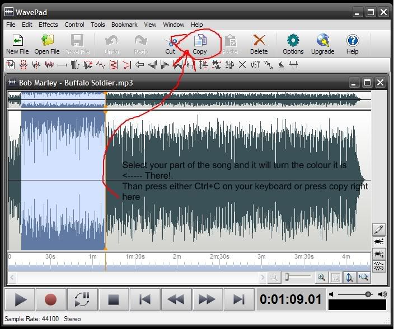Image resolution: width=394 pixels, height=329 pixels.
Task: Open the Bookmark menu
Action: point(124,25)
